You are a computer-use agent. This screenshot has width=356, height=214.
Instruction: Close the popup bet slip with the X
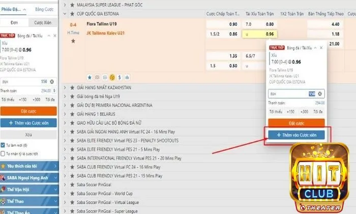(x=320, y=47)
